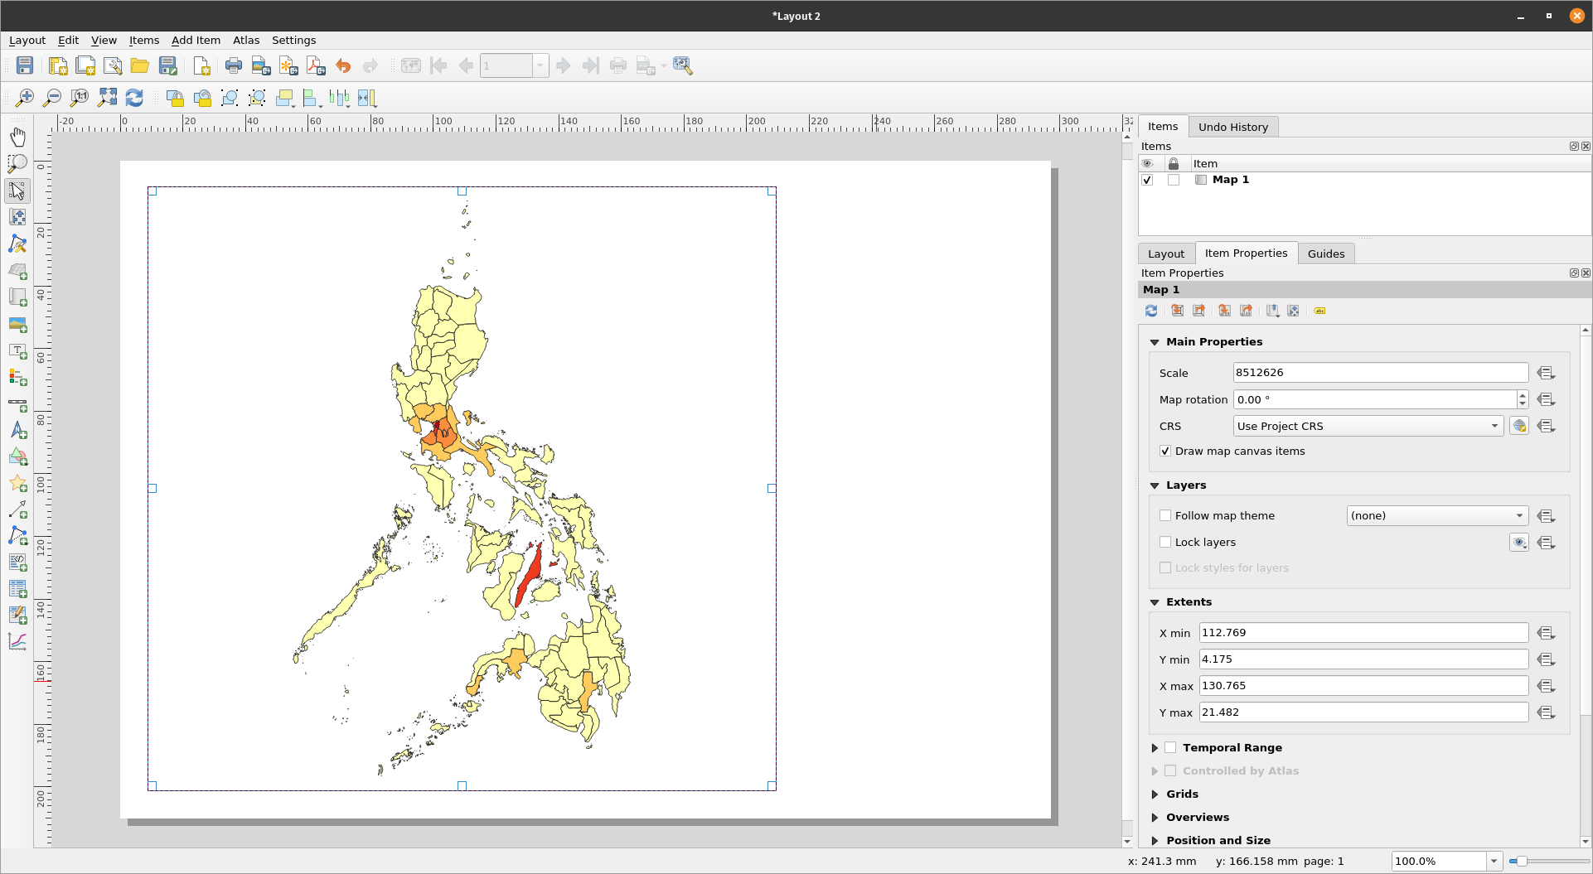Click the Undo arrow icon
1593x874 pixels.
coord(343,66)
